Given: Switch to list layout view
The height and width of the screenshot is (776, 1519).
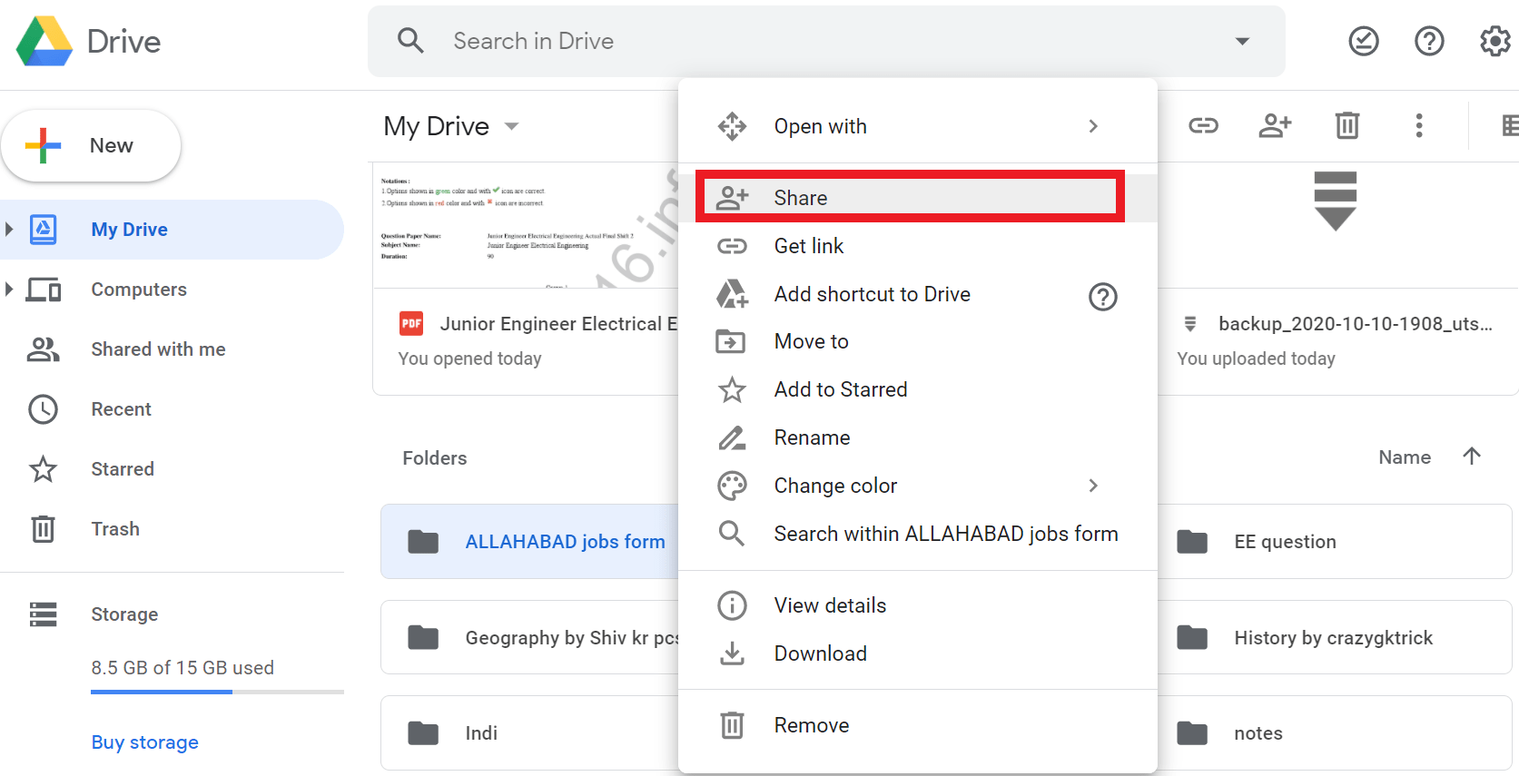Looking at the screenshot, I should click(x=1509, y=125).
